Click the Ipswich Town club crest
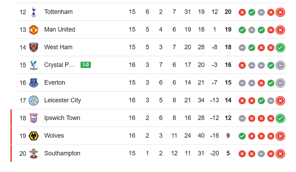 click(x=34, y=118)
